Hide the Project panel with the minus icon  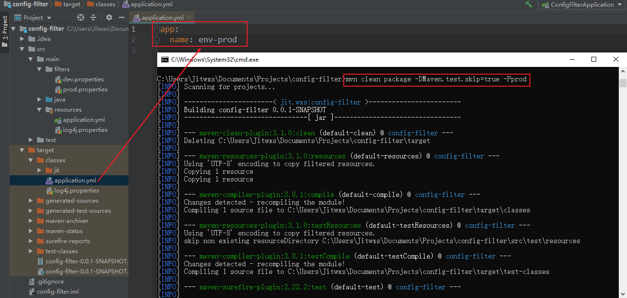[x=122, y=17]
